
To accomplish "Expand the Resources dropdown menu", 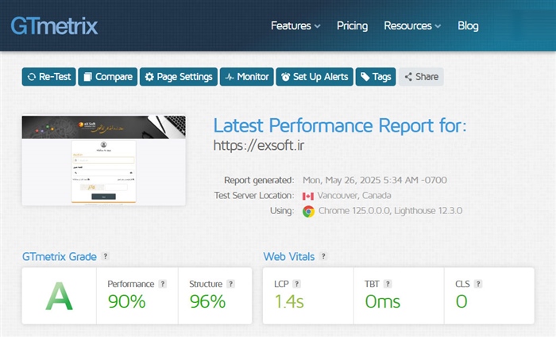I will 411,25.
